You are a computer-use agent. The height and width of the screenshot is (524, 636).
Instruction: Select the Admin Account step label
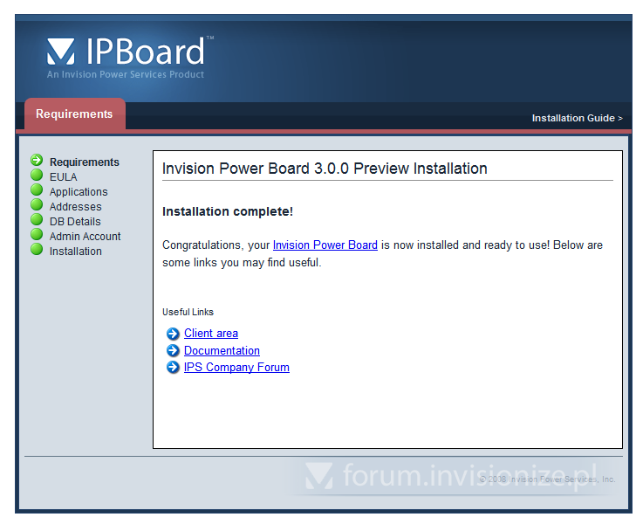[x=85, y=237]
